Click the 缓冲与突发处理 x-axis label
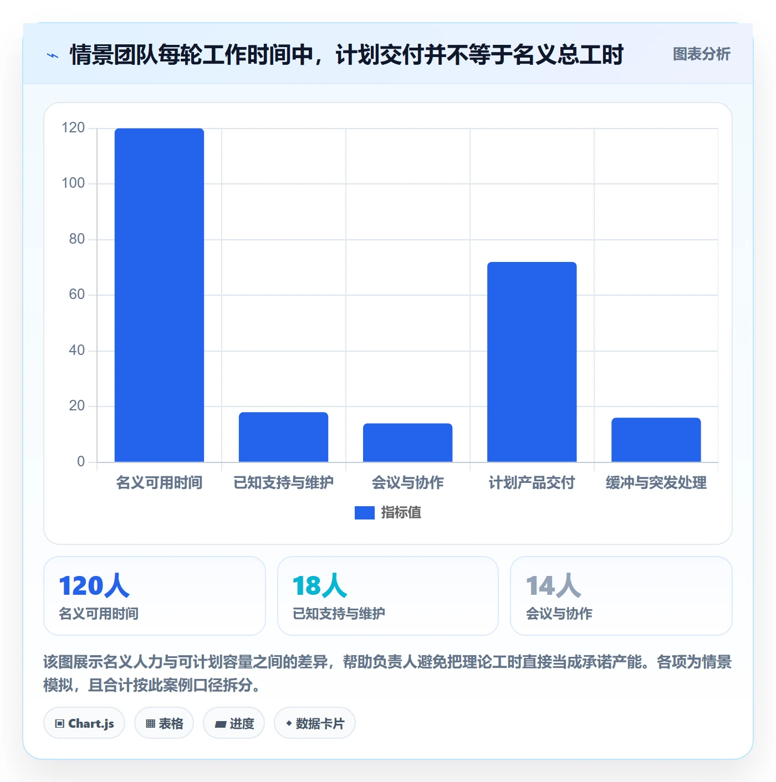Viewport: 776px width, 782px height. coord(656,483)
